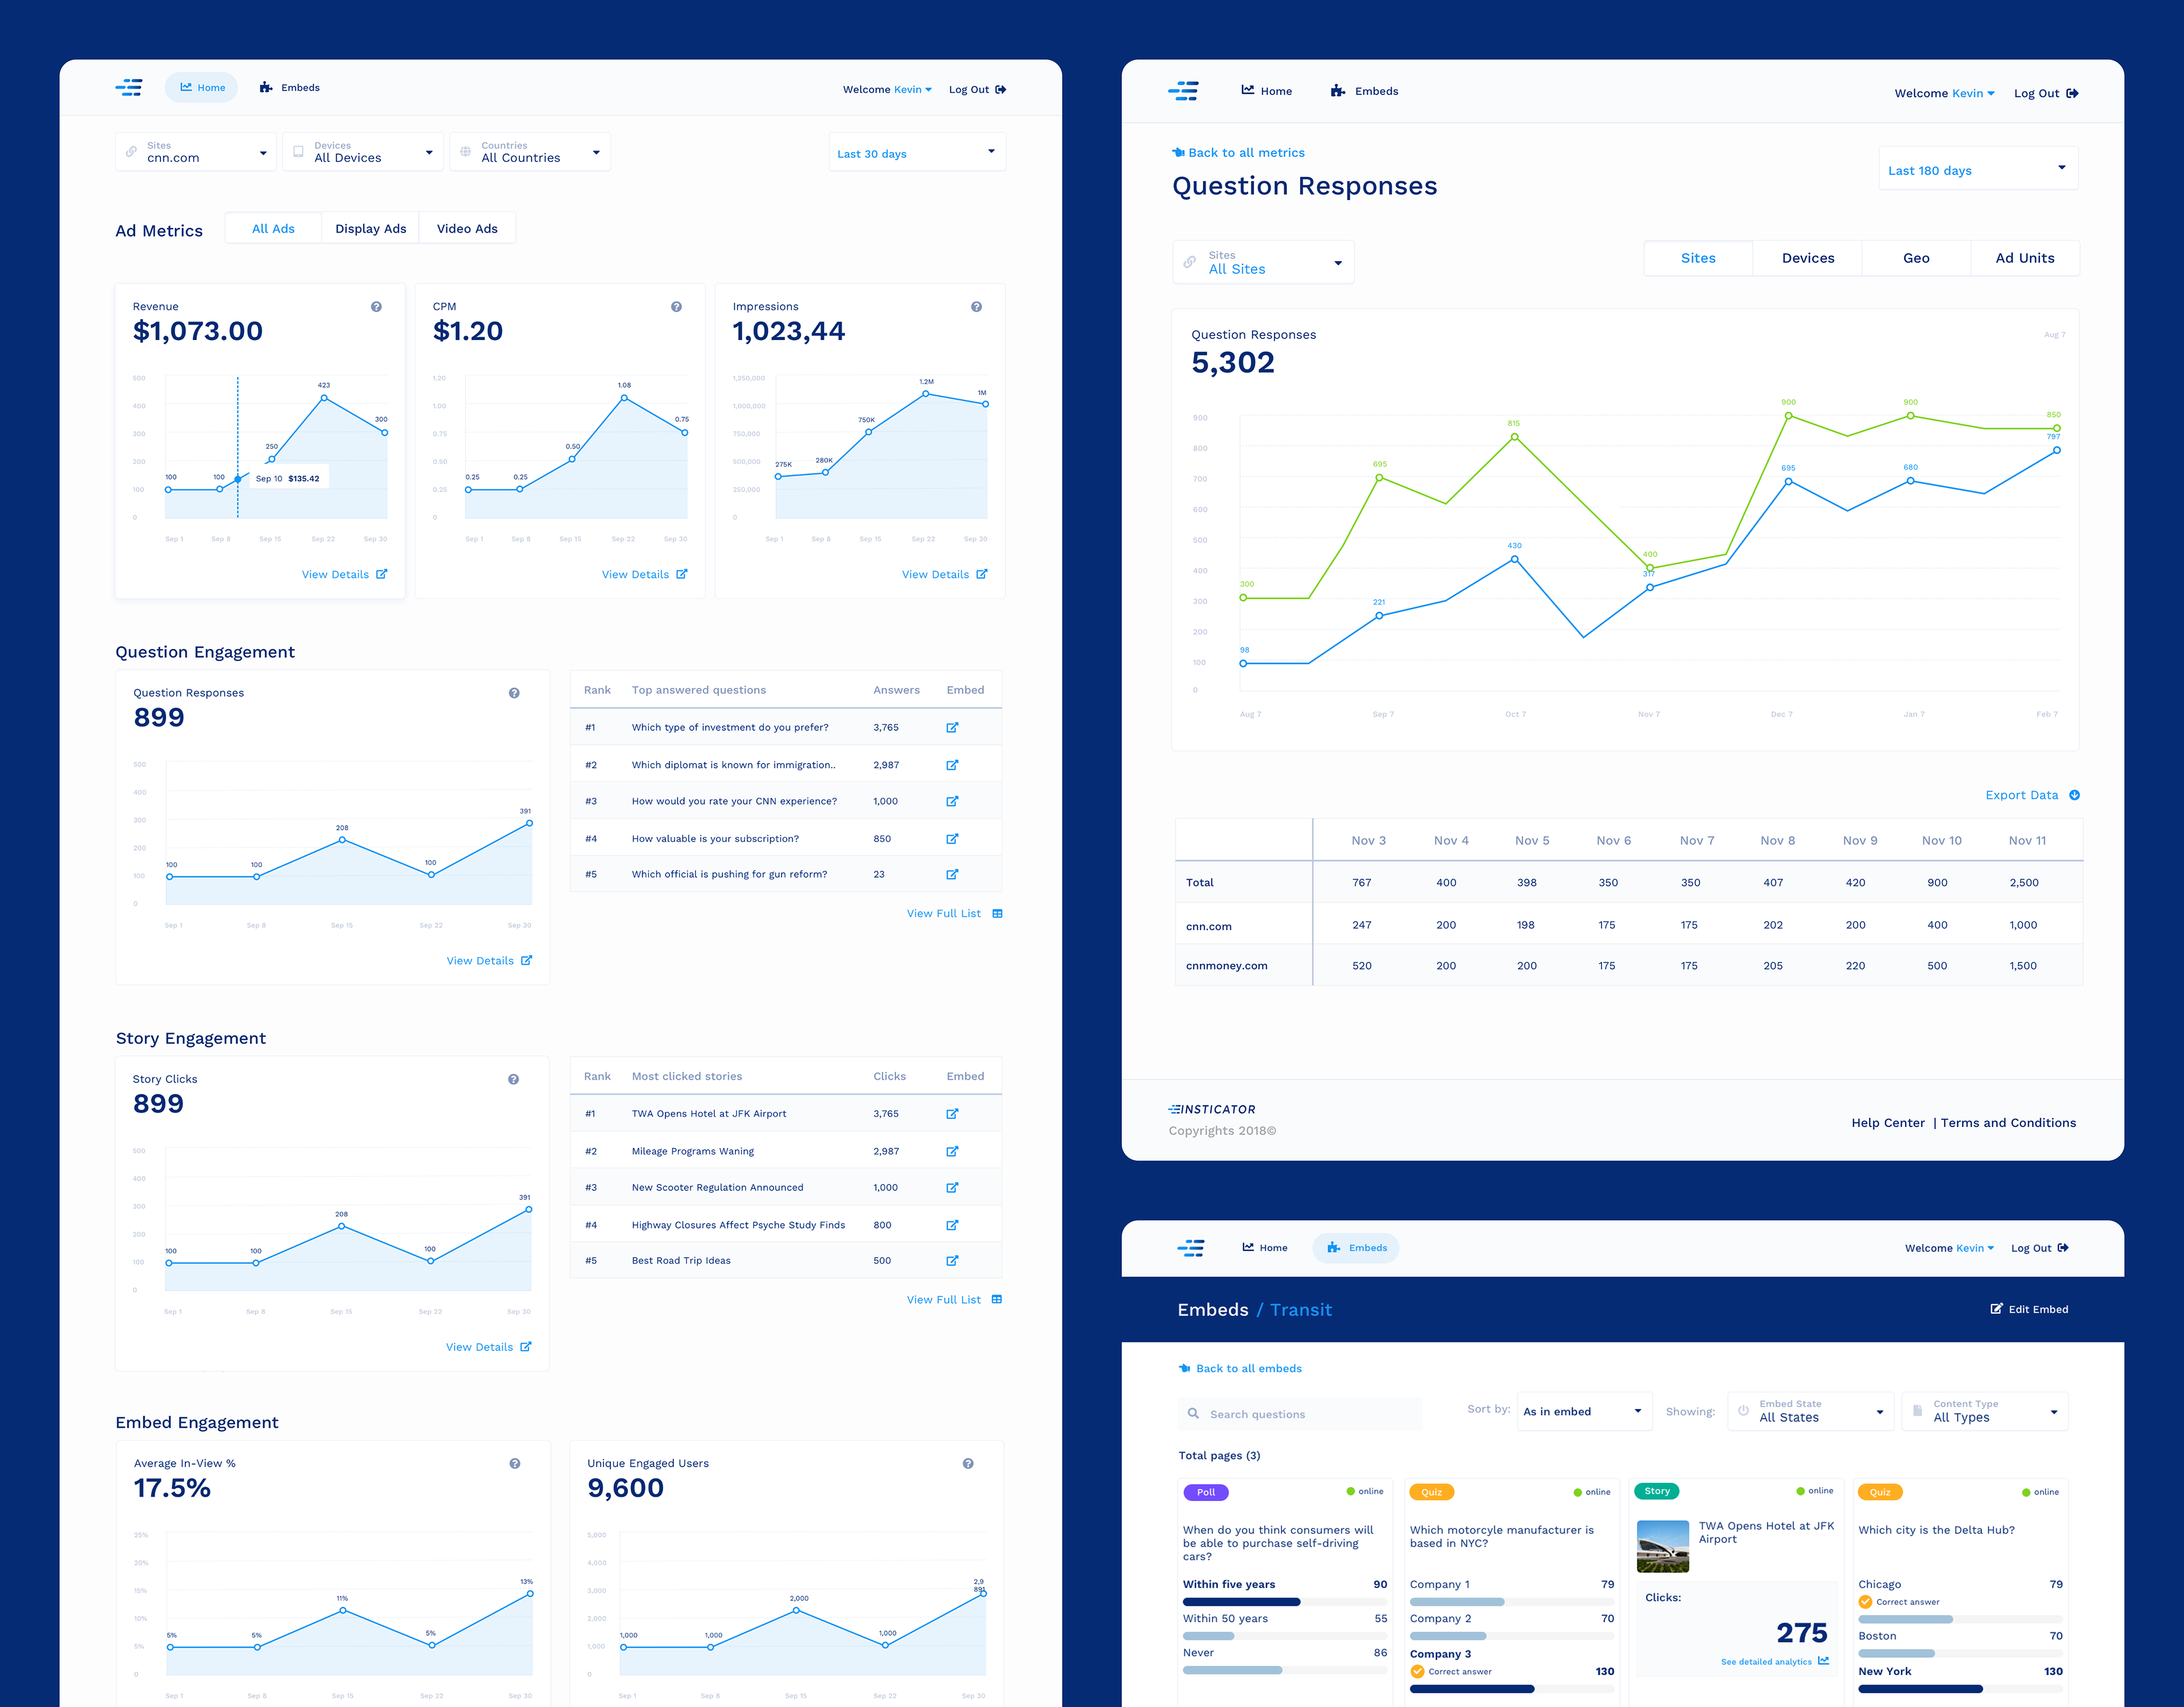Click the Edit Embed pencil icon
Screen dimensions: 2184x1707
coord(1996,1309)
